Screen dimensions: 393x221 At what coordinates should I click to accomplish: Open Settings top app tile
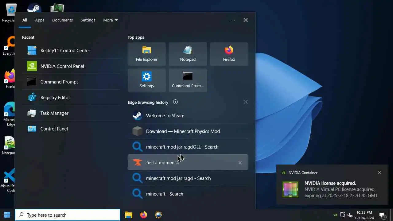147,80
